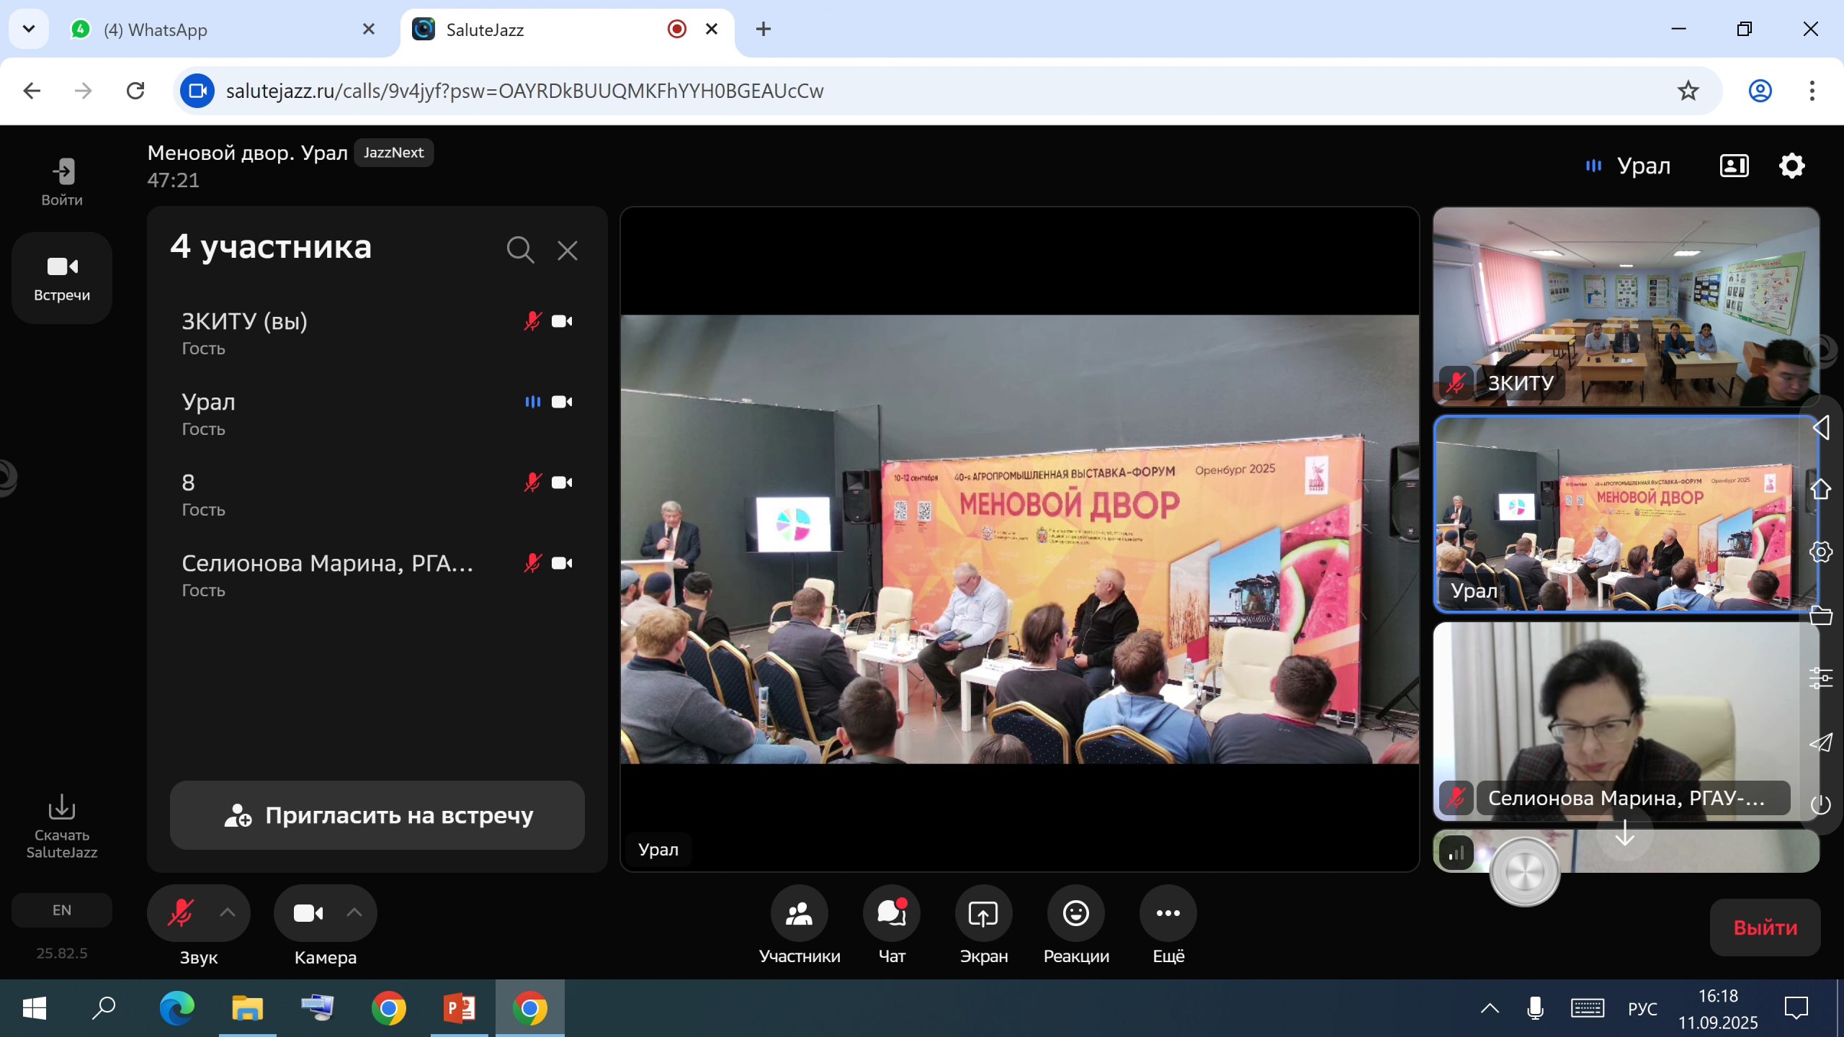
Task: Expand sound options chevron next to microphone
Action: coord(228,912)
